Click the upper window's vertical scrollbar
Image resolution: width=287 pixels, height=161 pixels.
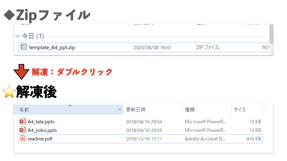(x=271, y=34)
